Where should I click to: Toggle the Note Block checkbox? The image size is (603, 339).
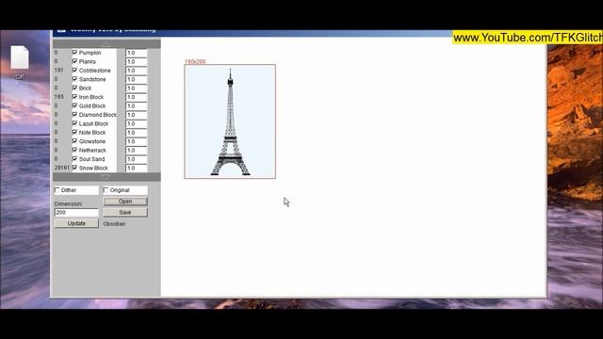coord(74,132)
